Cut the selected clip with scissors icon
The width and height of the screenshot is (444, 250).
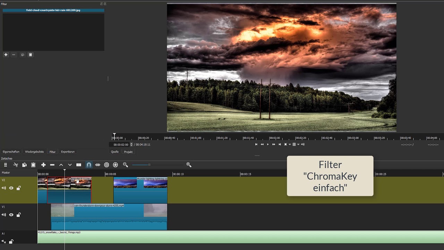[x=16, y=165]
